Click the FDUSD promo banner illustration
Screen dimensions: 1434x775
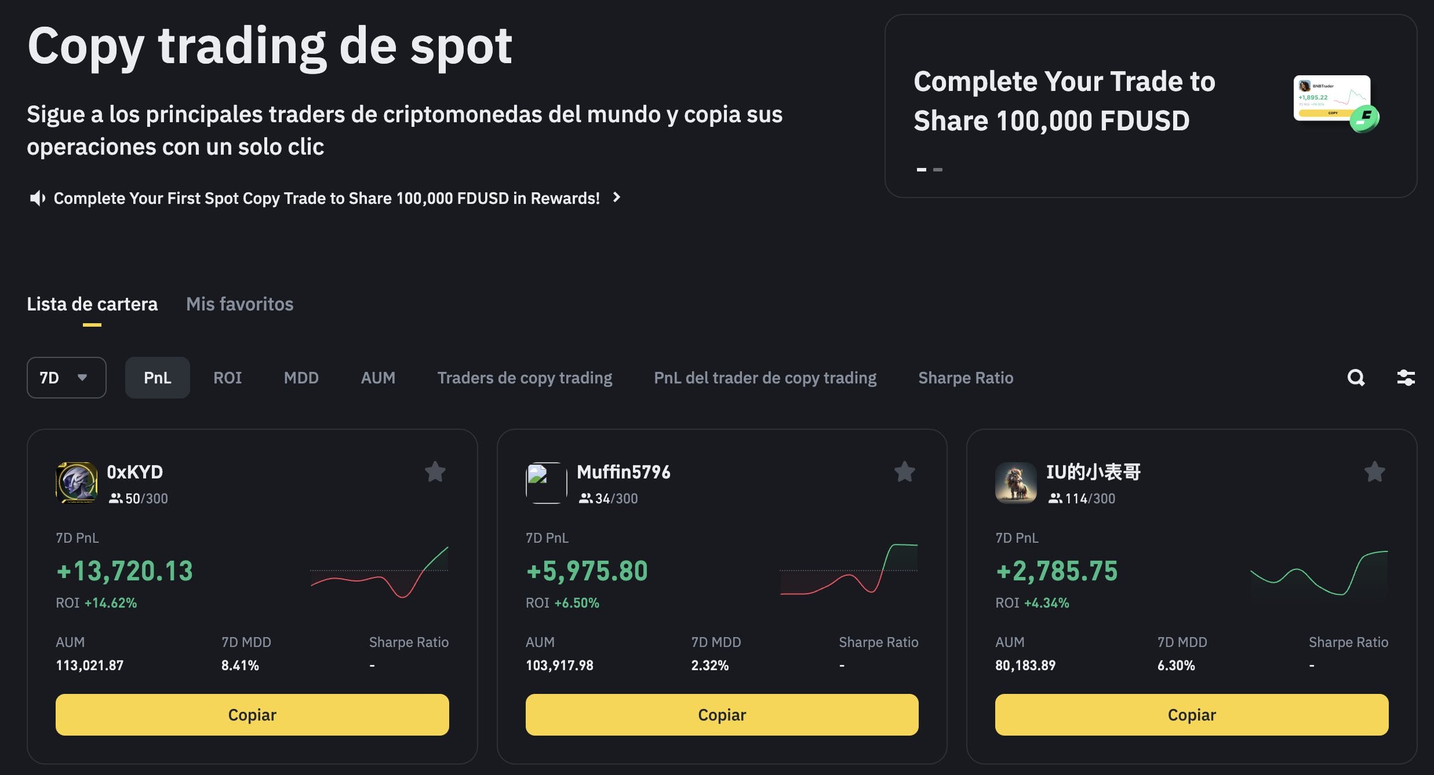pos(1335,103)
